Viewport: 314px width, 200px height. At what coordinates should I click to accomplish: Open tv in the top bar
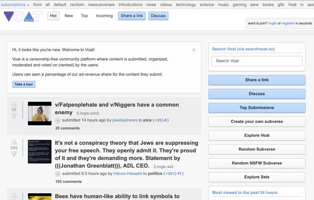click(x=302, y=4)
